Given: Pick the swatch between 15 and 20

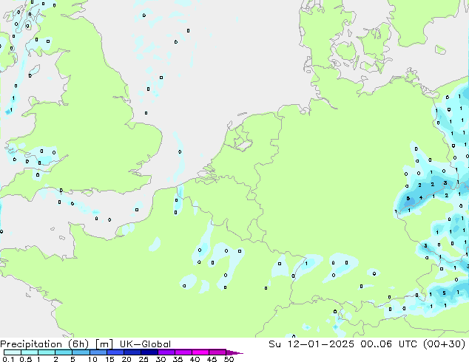Looking at the screenshot, I should tap(115, 352).
